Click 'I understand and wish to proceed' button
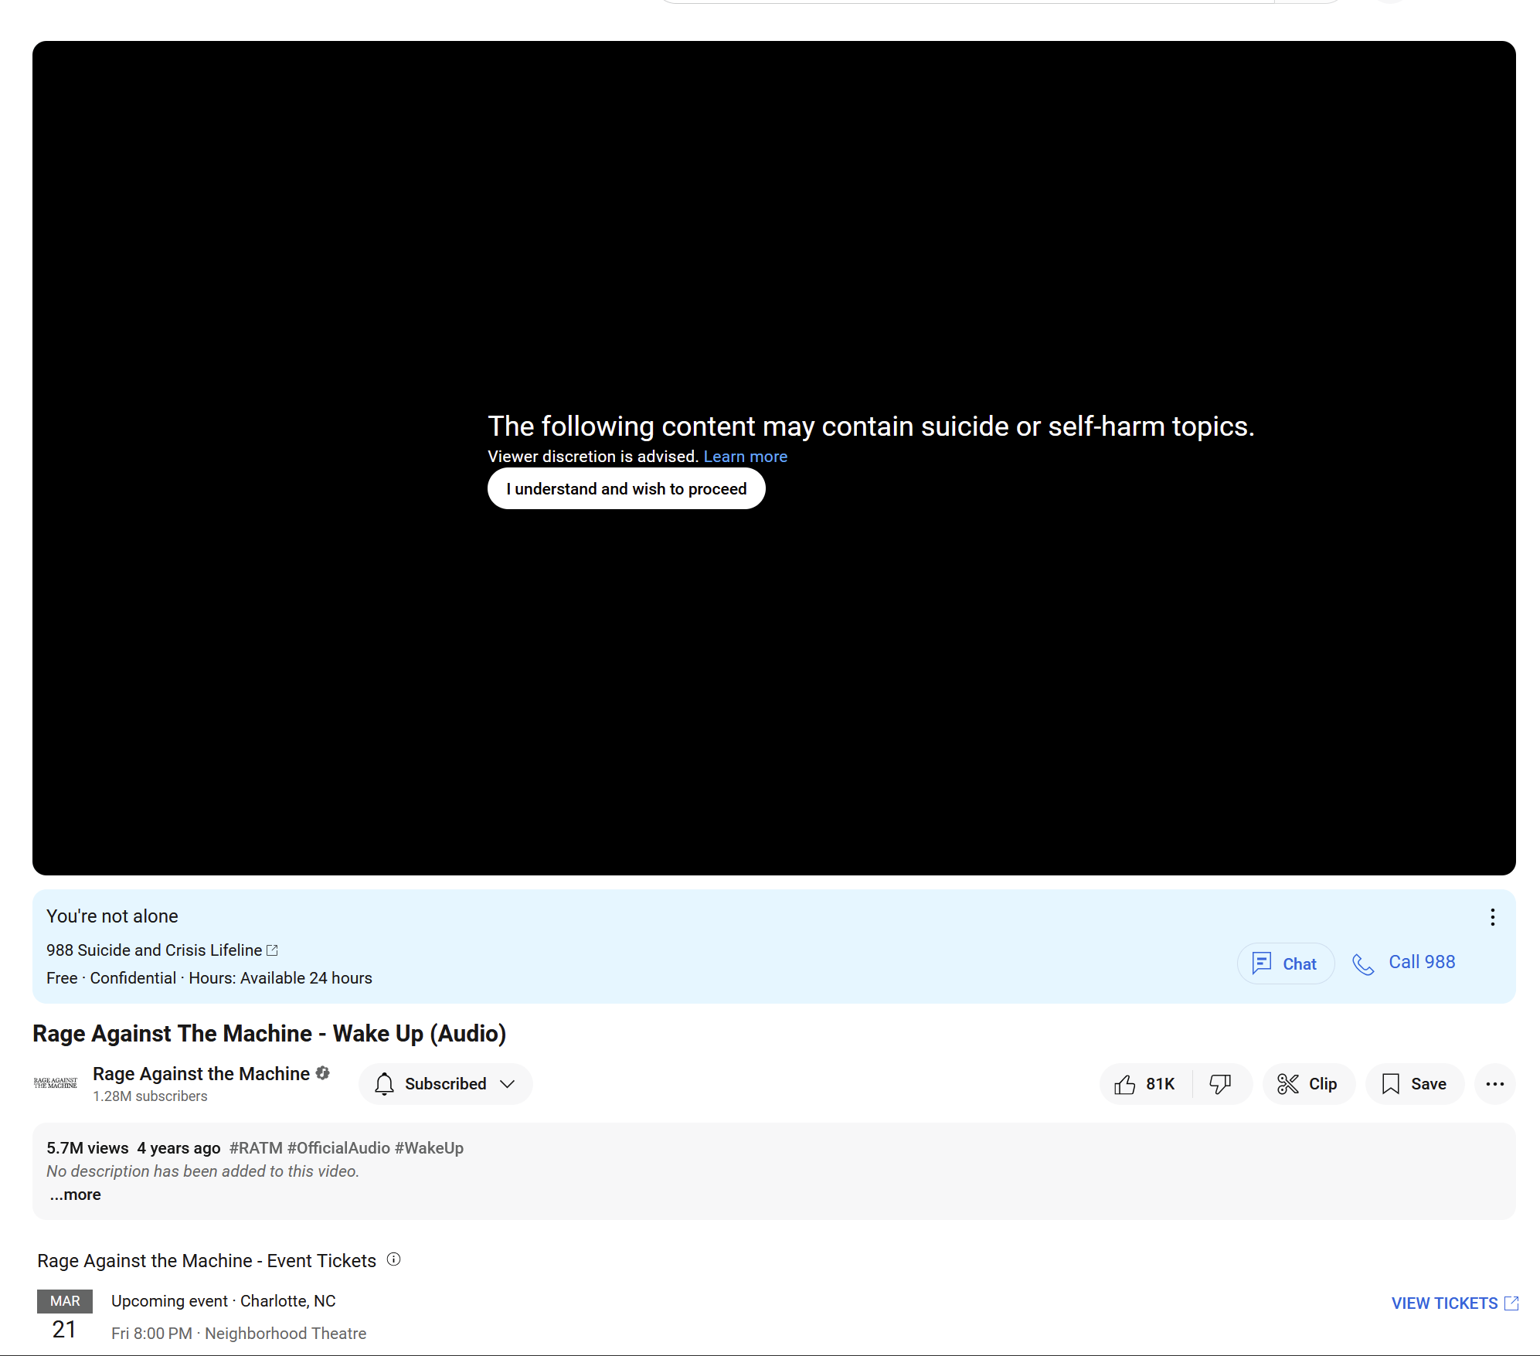This screenshot has height=1356, width=1540. point(626,488)
